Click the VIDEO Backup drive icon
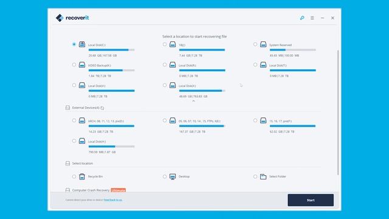The width and height of the screenshot is (389, 219). click(82, 64)
